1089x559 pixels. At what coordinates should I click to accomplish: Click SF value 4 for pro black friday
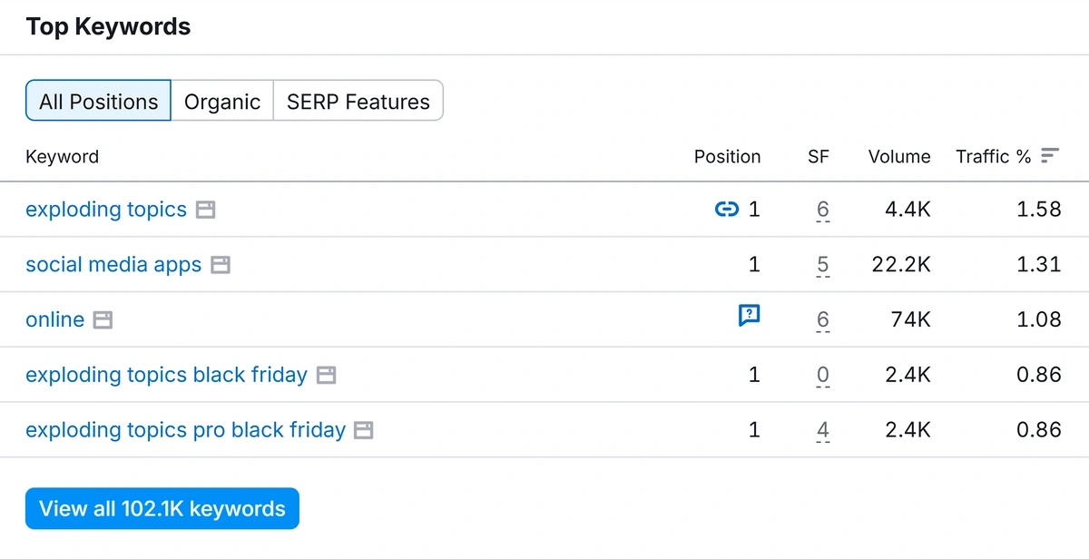(822, 430)
